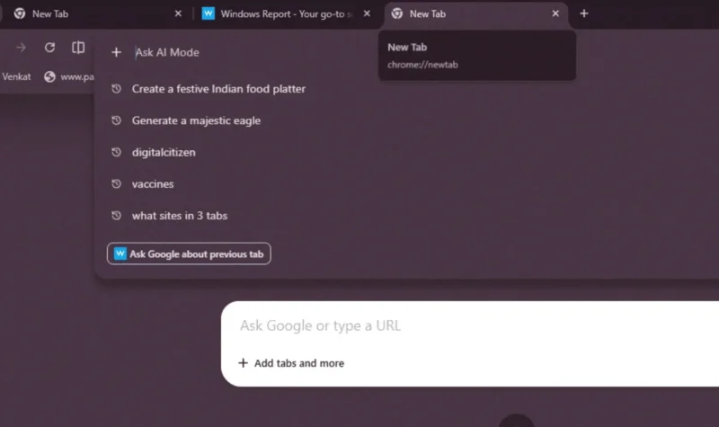This screenshot has width=719, height=427.
Task: Click the Forward navigation arrow
Action: click(x=21, y=48)
